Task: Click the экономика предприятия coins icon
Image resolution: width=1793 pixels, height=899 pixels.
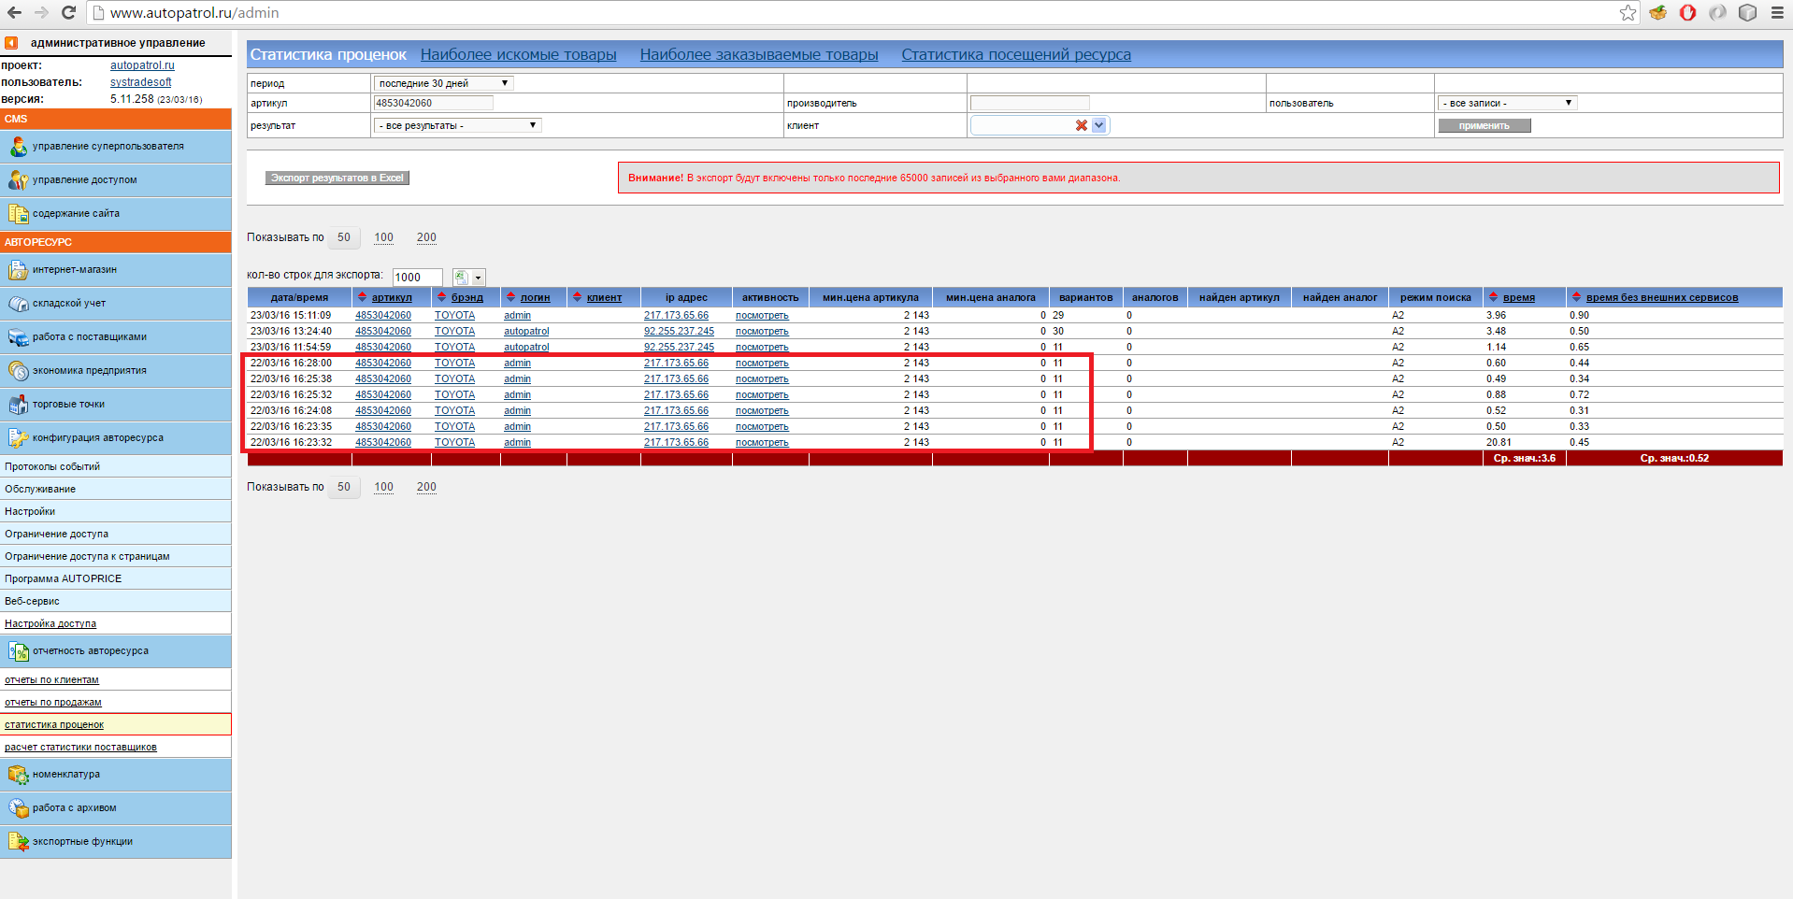Action: pyautogui.click(x=18, y=371)
